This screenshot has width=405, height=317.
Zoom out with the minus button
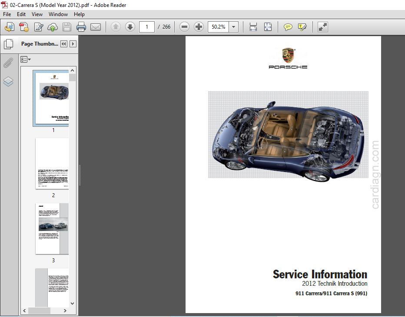tap(184, 26)
